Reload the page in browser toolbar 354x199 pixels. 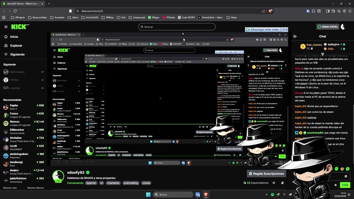point(15,11)
